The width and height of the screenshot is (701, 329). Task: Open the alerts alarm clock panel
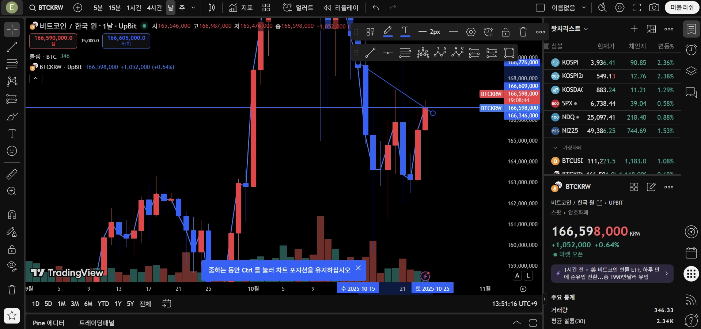click(691, 50)
